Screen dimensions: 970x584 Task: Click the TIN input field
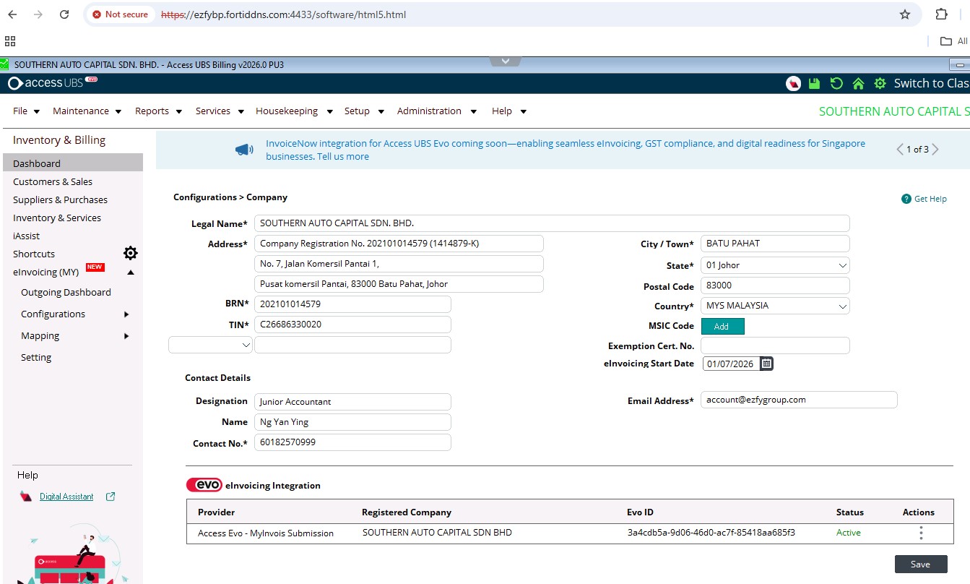pos(352,325)
